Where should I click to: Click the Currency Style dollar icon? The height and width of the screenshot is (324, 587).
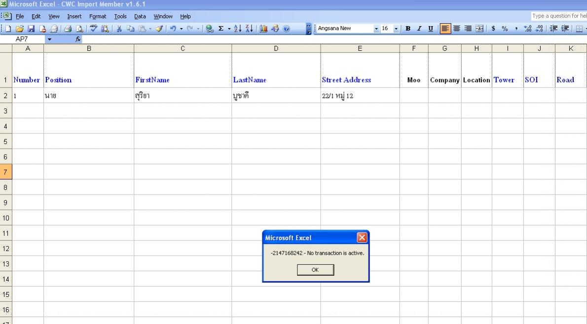point(493,29)
